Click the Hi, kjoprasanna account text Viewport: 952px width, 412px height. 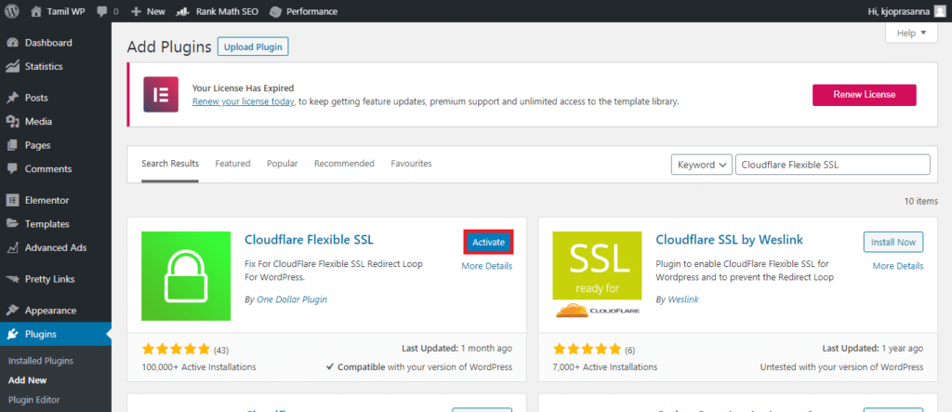(x=900, y=11)
